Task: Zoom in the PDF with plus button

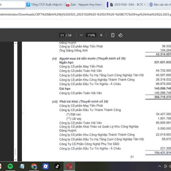Action: coord(101,35)
